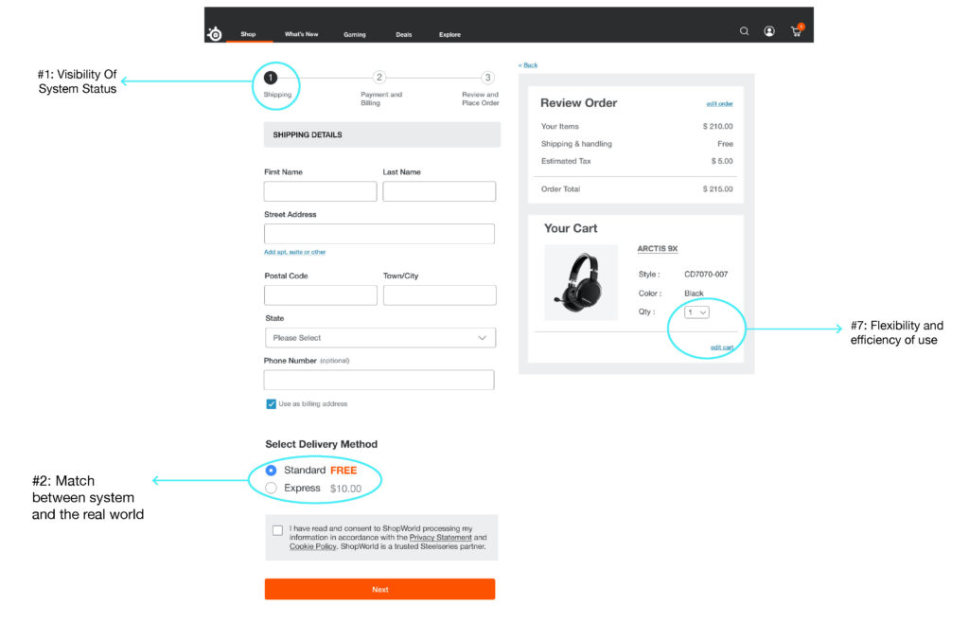This screenshot has height=641, width=969.
Task: Select the Standard FREE delivery option
Action: click(272, 470)
